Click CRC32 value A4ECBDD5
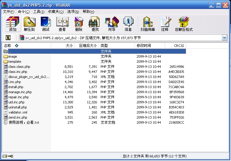The height and width of the screenshot is (161, 231). pyautogui.click(x=176, y=72)
